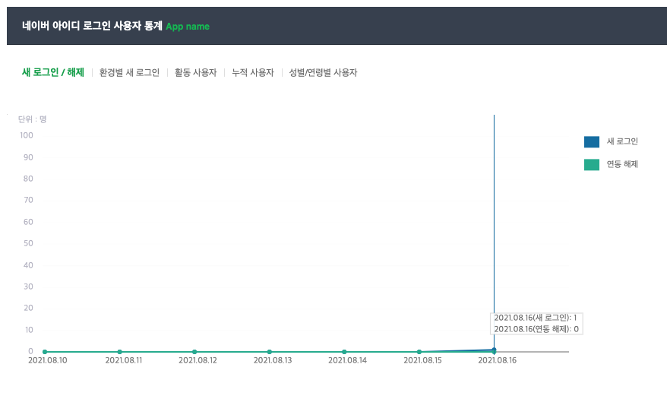Click the tooltip line 2021.08.16(연동 해제): 0
Image resolution: width=667 pixels, height=418 pixels.
click(536, 329)
